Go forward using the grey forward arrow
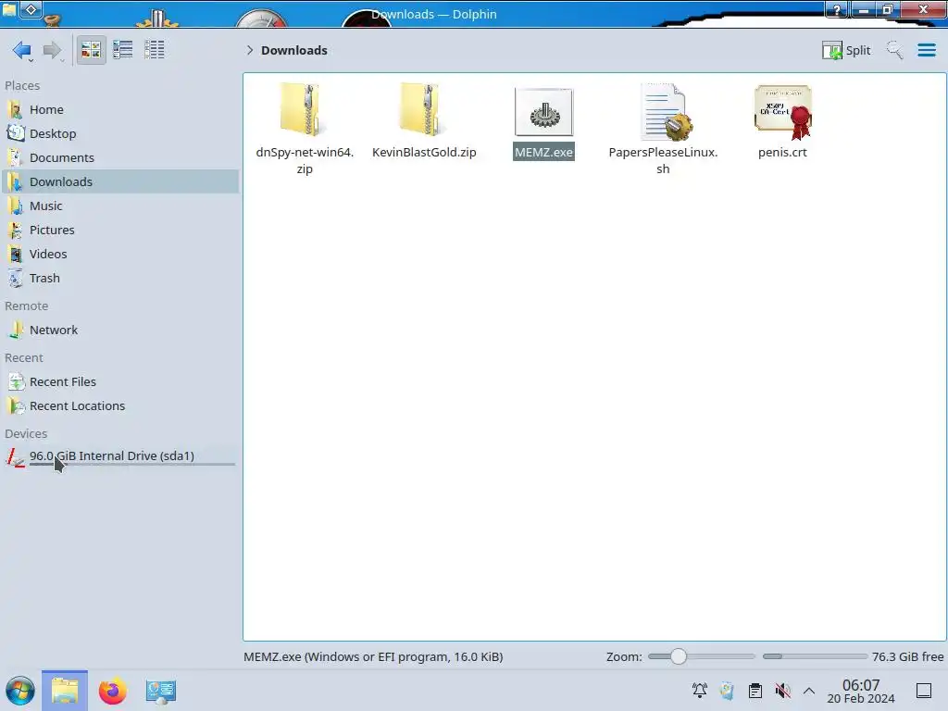Screen dimensions: 948x711 (x=53, y=50)
